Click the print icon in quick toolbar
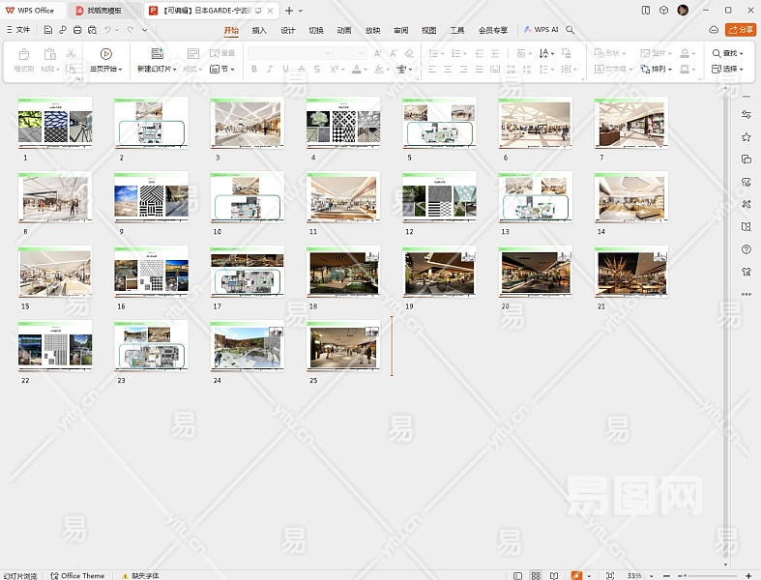The image size is (761, 580). pyautogui.click(x=77, y=30)
